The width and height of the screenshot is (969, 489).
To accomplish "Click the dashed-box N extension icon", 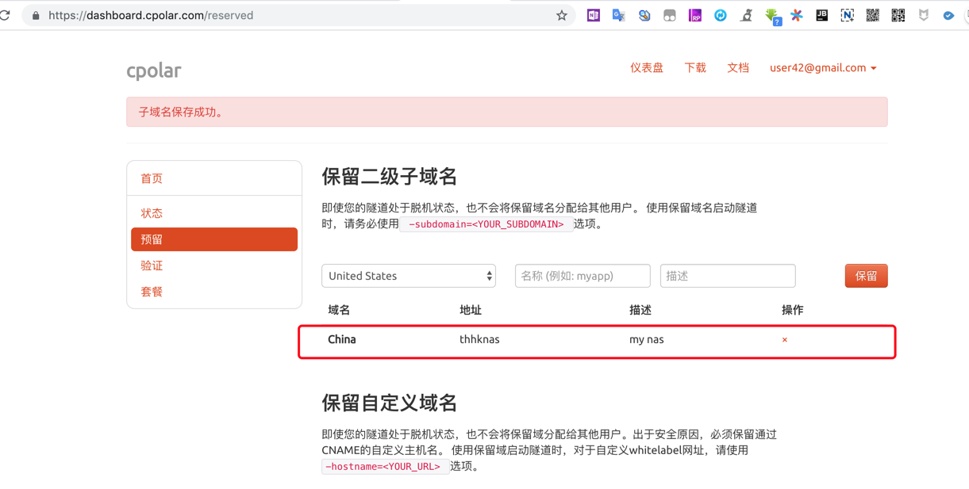I will click(x=848, y=15).
